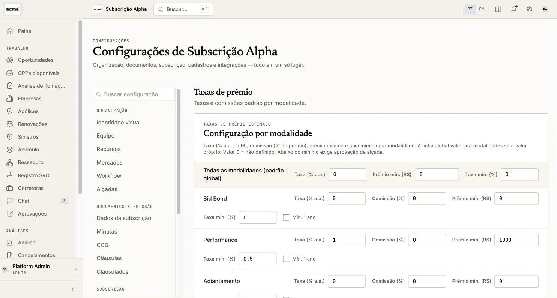Go to Renovações page
Viewport: 557px width, 298px height.
[x=33, y=124]
